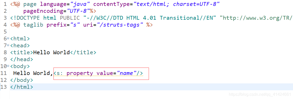Click line number 8 in the gutter

click(x=5, y=52)
